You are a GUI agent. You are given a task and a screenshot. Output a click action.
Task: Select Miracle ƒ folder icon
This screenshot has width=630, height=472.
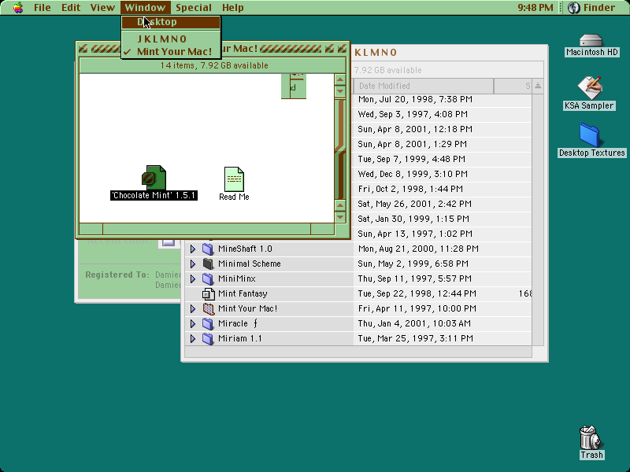point(208,323)
